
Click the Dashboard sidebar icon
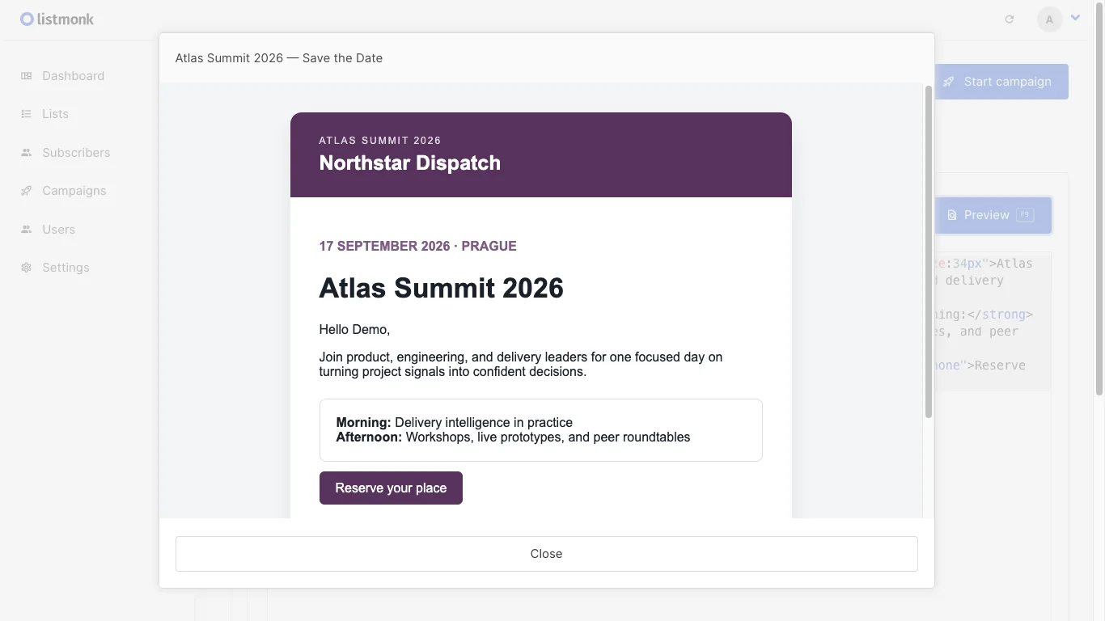pos(27,76)
